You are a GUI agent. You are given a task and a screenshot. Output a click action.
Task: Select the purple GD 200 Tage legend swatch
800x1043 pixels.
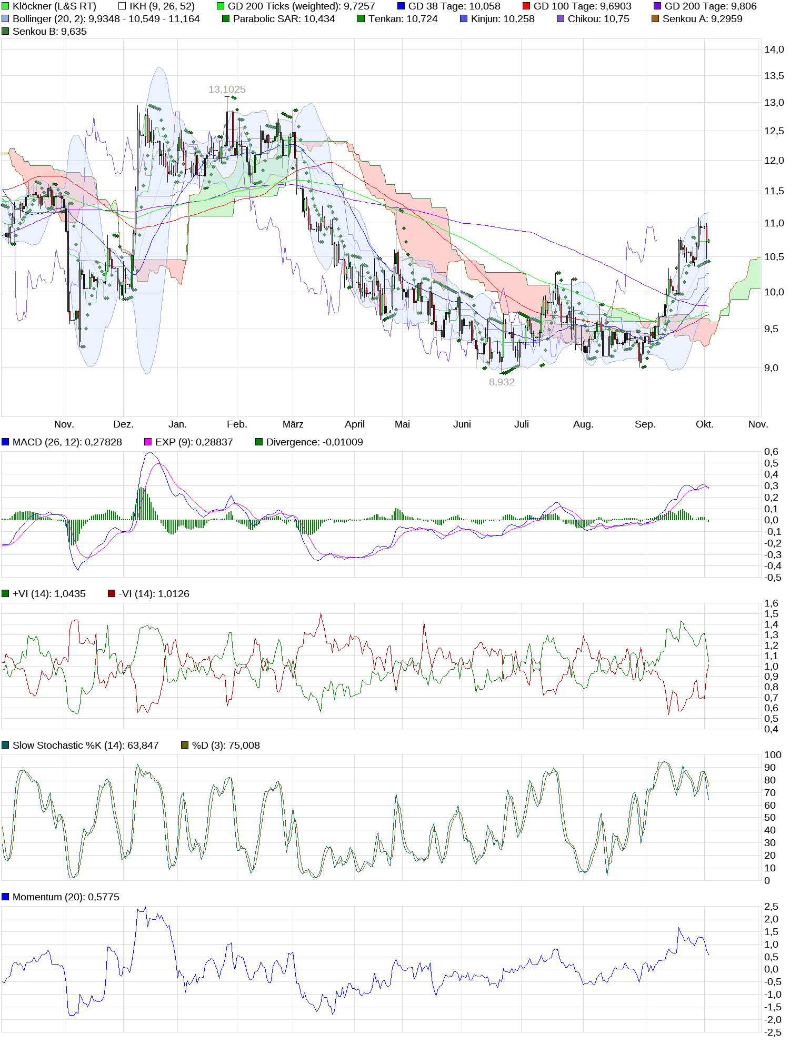coord(657,6)
